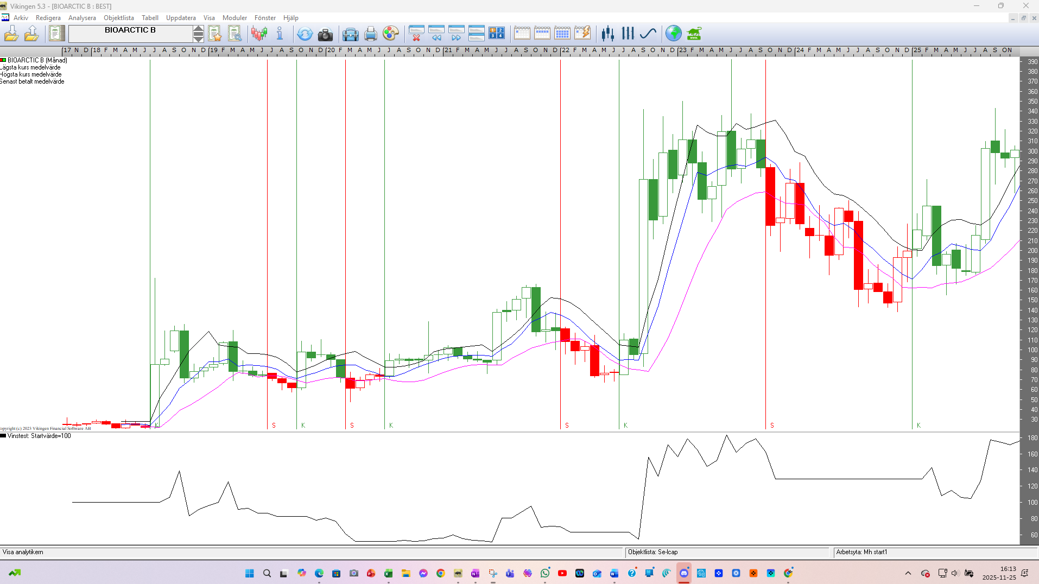The width and height of the screenshot is (1039, 584).
Task: Click the camera snapshot icon
Action: pos(325,34)
